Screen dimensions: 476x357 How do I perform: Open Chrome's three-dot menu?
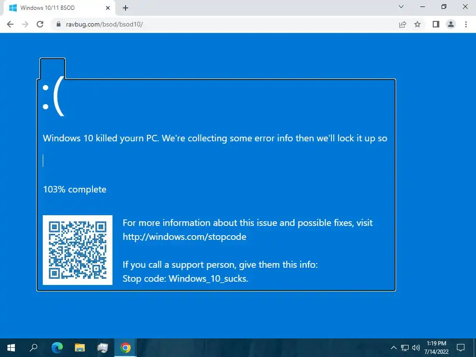click(466, 24)
